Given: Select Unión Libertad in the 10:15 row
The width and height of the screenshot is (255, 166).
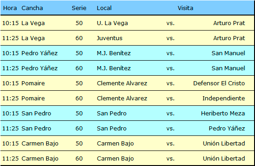Looking at the screenshot, I should coord(224,144).
